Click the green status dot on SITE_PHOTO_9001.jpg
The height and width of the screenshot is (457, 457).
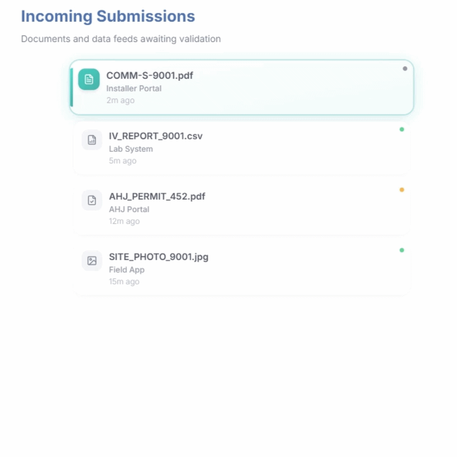click(x=402, y=250)
